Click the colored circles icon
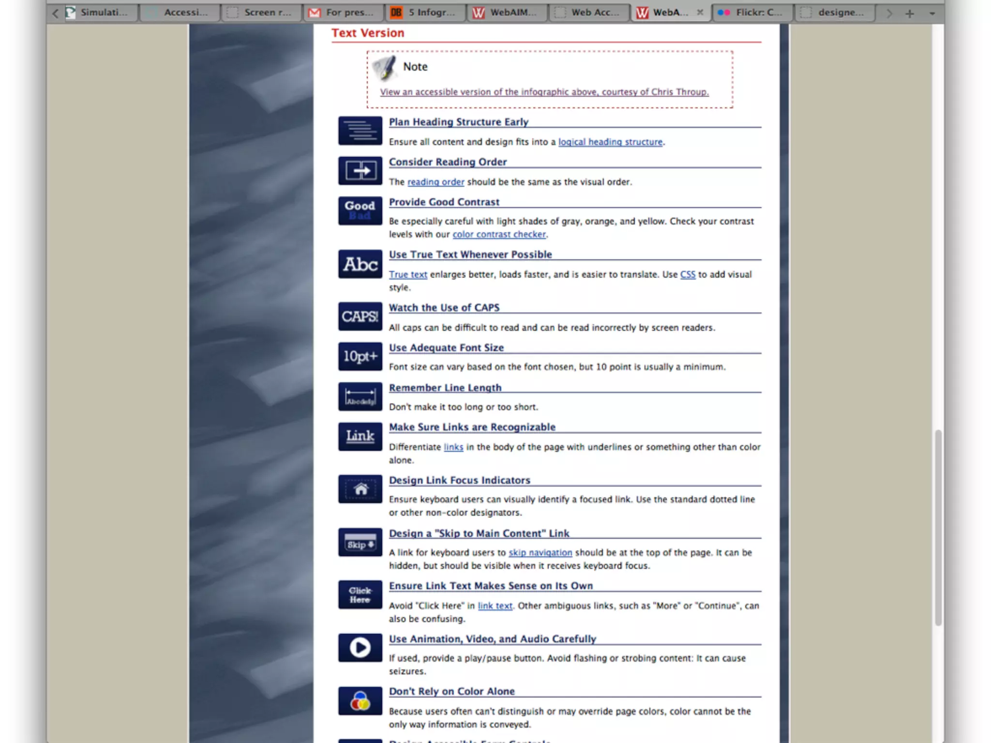The height and width of the screenshot is (743, 991). 360,700
